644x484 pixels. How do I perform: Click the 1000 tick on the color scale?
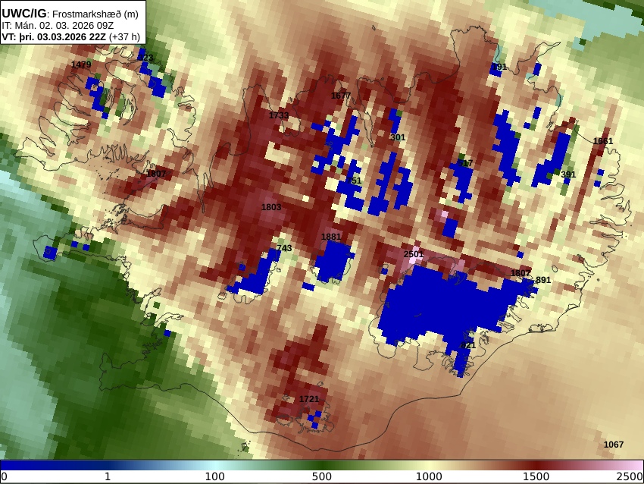pos(429,477)
